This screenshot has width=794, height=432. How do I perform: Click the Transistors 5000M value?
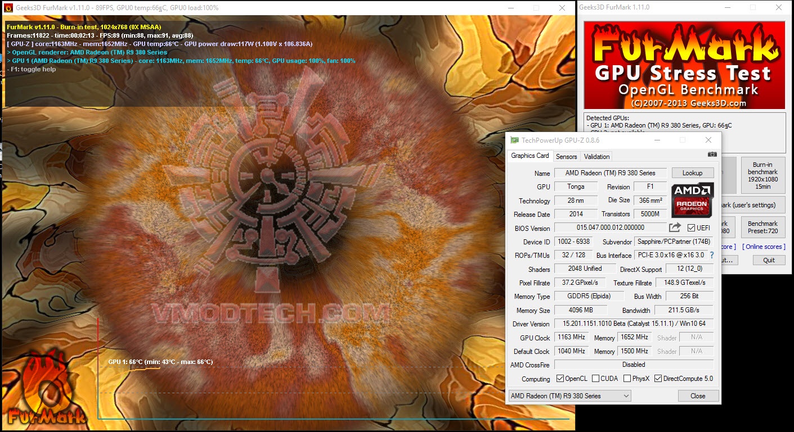(651, 214)
